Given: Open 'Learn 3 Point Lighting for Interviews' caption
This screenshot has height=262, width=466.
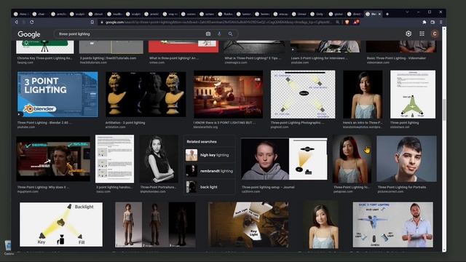Looking at the screenshot, I should [319, 58].
